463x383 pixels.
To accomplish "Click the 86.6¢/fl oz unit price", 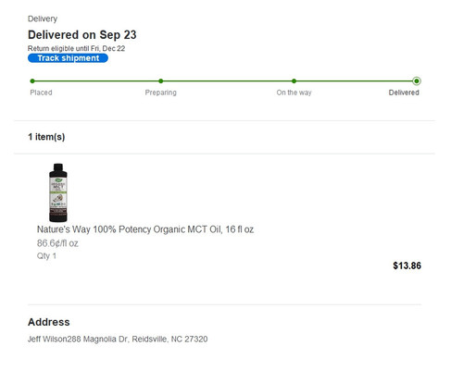I will pyautogui.click(x=57, y=243).
